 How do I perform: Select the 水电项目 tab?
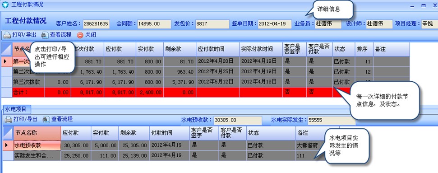pos(17,109)
